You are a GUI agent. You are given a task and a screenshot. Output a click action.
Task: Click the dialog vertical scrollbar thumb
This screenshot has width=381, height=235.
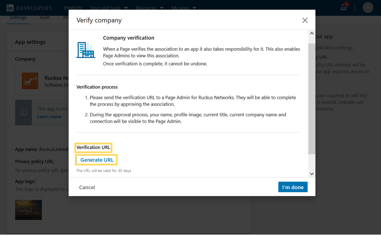click(312, 98)
